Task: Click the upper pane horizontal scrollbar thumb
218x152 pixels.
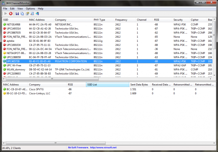Action: coord(52,79)
